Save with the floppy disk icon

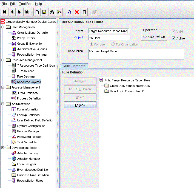(44, 12)
